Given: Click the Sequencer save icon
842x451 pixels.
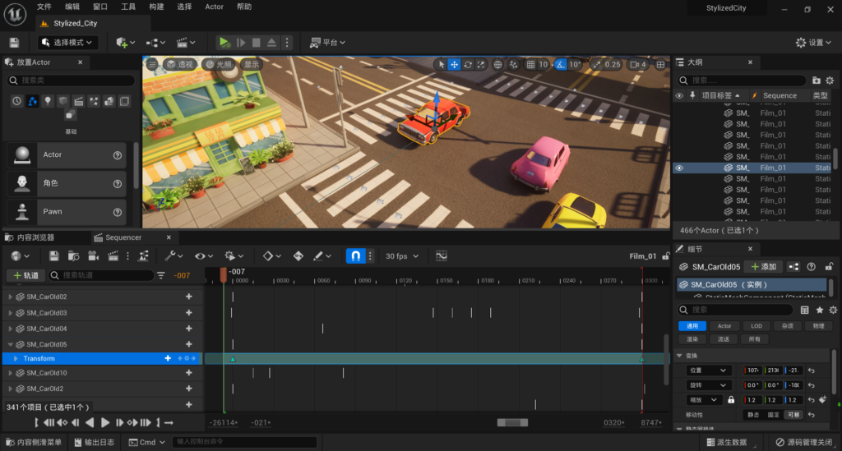Looking at the screenshot, I should [53, 256].
